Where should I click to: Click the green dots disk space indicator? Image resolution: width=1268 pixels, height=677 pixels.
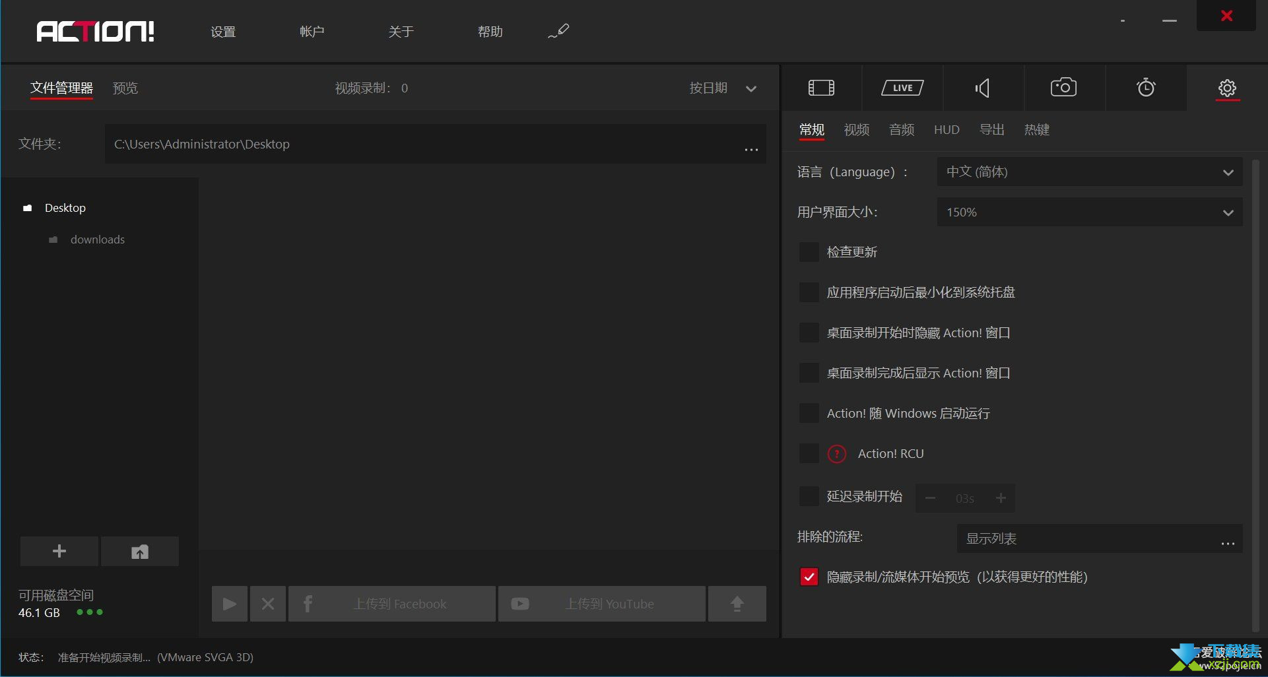[90, 612]
